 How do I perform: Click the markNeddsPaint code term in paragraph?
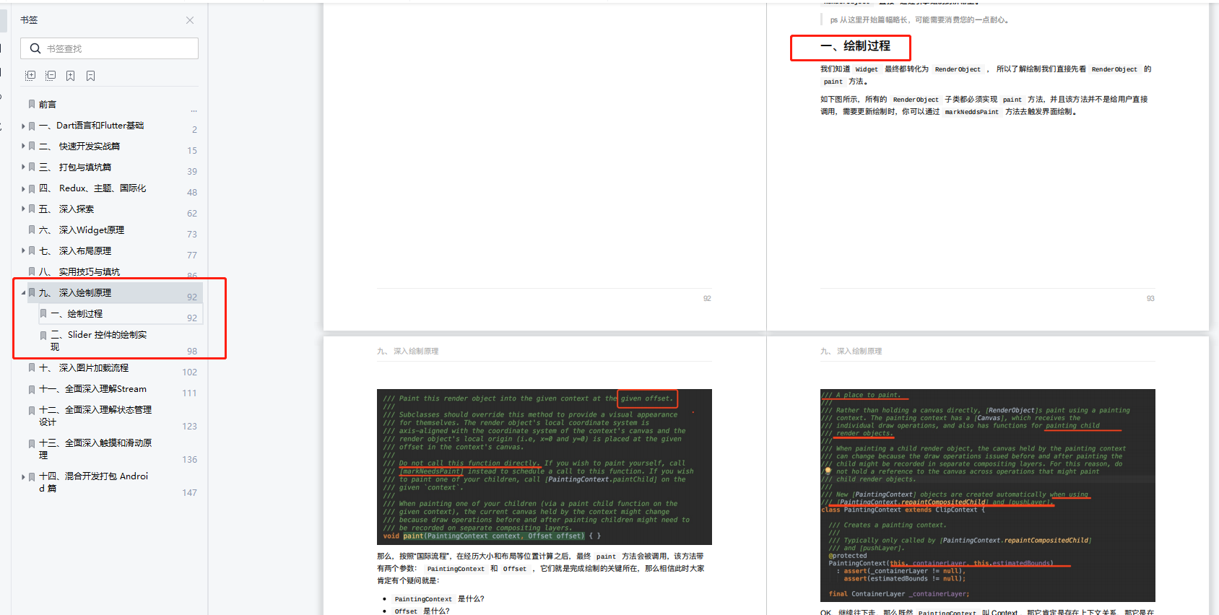click(x=972, y=112)
